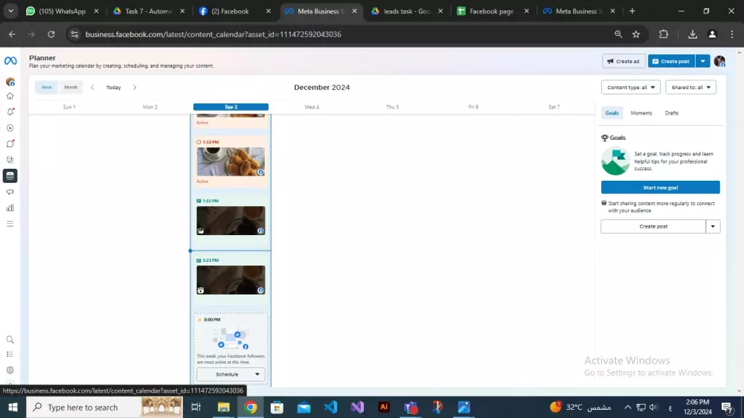Open the sidebar checklist icon above settings
744x418 pixels.
click(10, 355)
